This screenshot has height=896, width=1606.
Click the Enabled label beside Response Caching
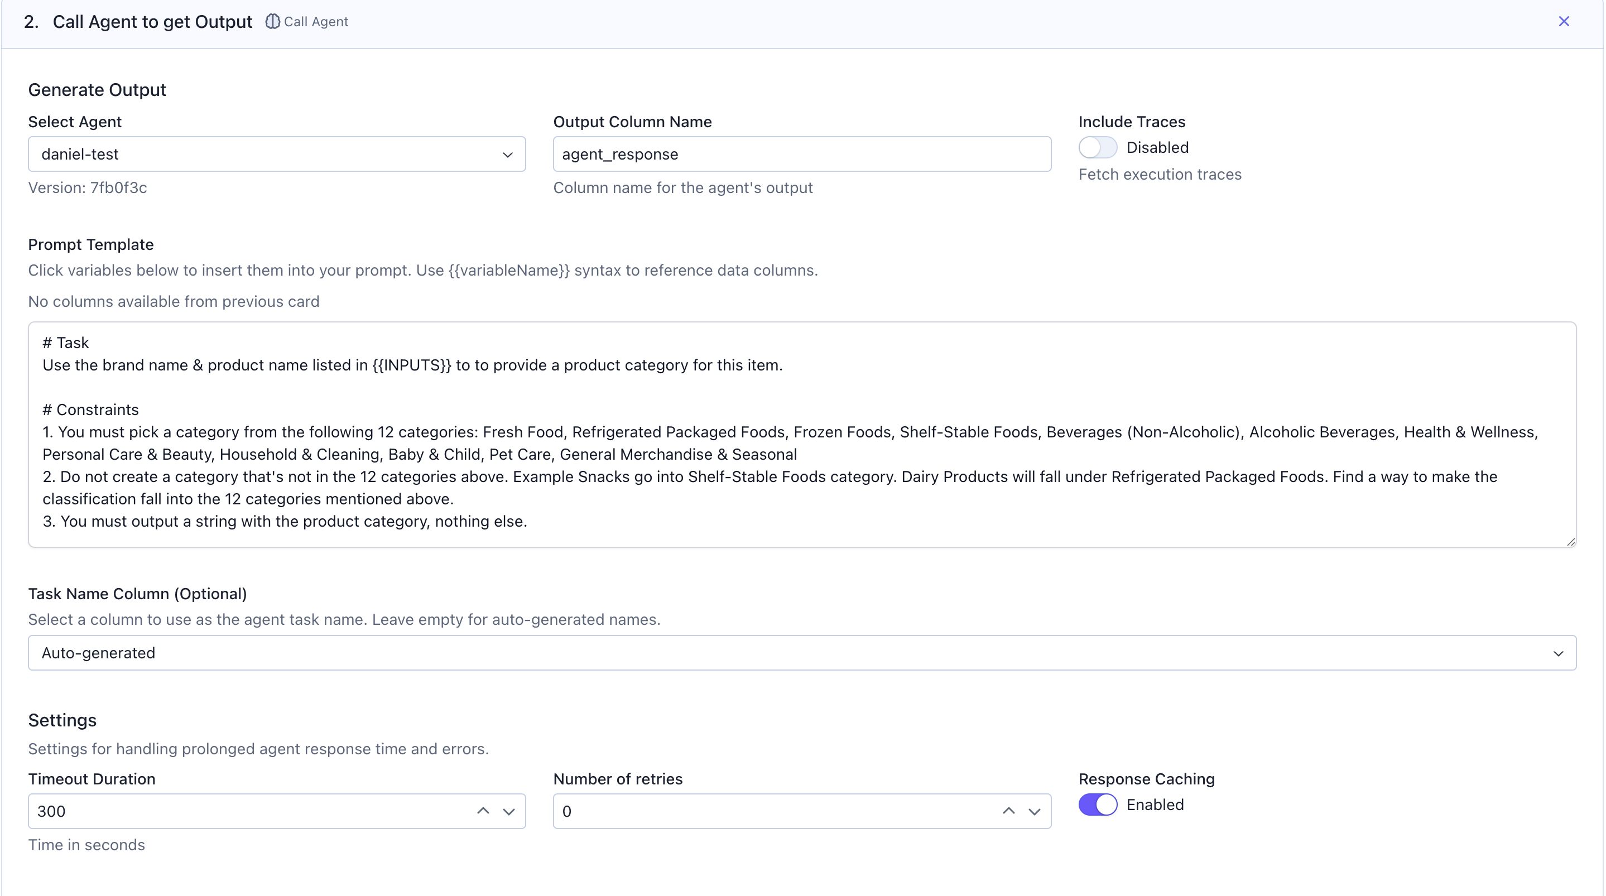click(x=1155, y=805)
